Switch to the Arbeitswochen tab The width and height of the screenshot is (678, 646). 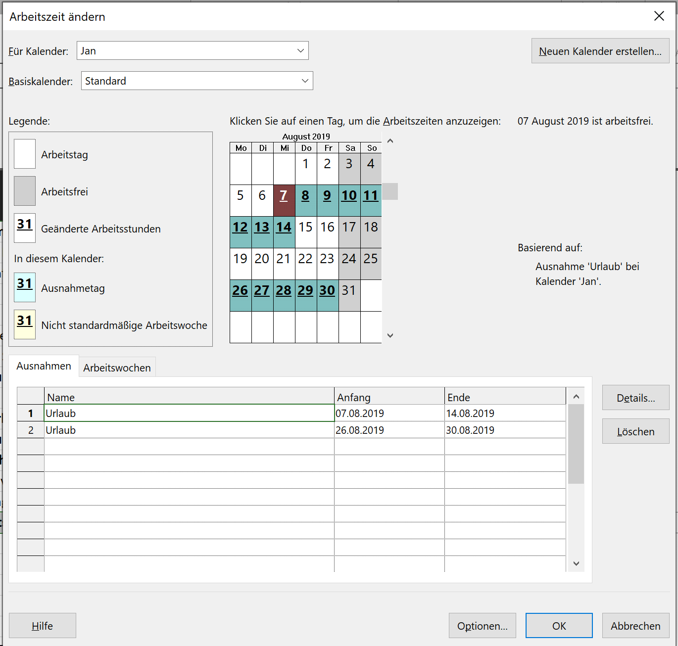117,368
